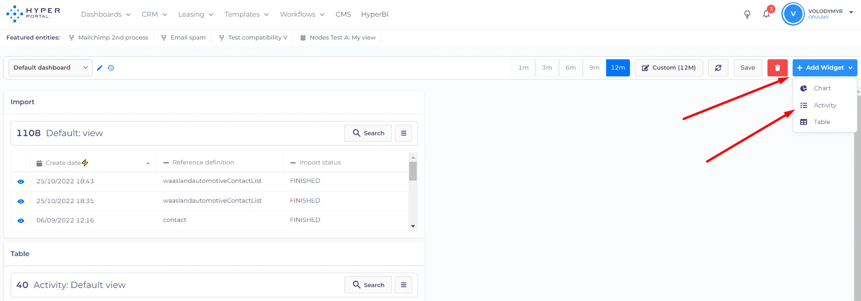Open the lightbulb tips icon

tap(747, 14)
